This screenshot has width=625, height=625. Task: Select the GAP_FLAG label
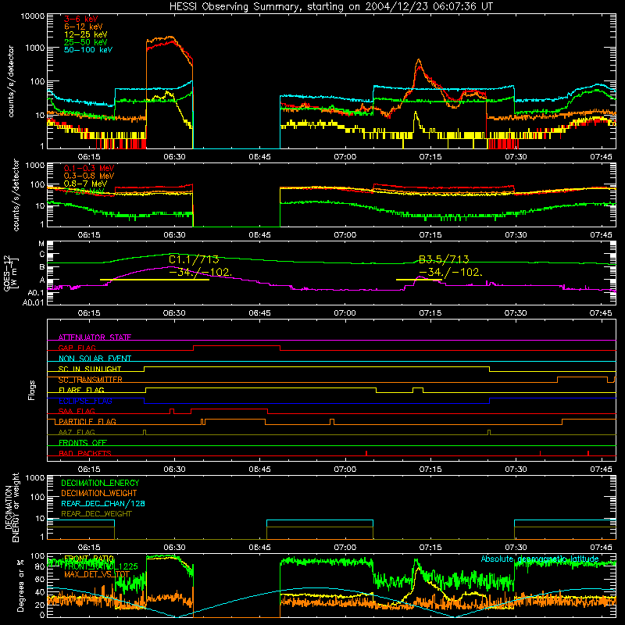click(77, 348)
